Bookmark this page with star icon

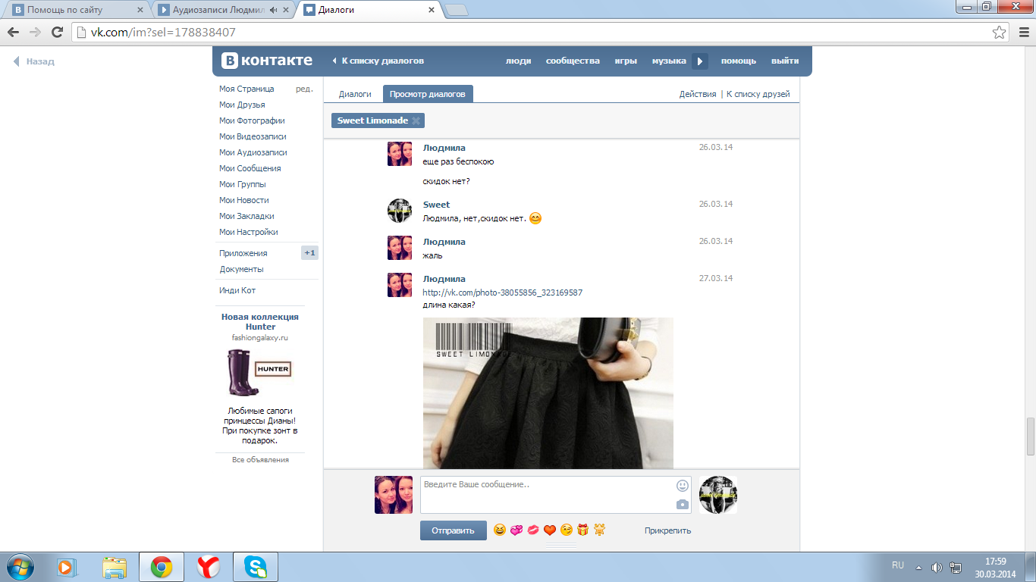(1000, 33)
